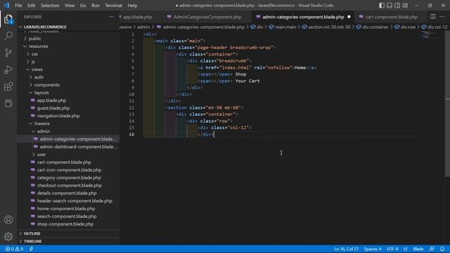Collapse the views folder
Screen dimensions: 450x253
37,70
